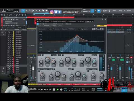Viewport: 134px width, 101px height.
Task: Click the Record button in the transport
Action: [61, 89]
